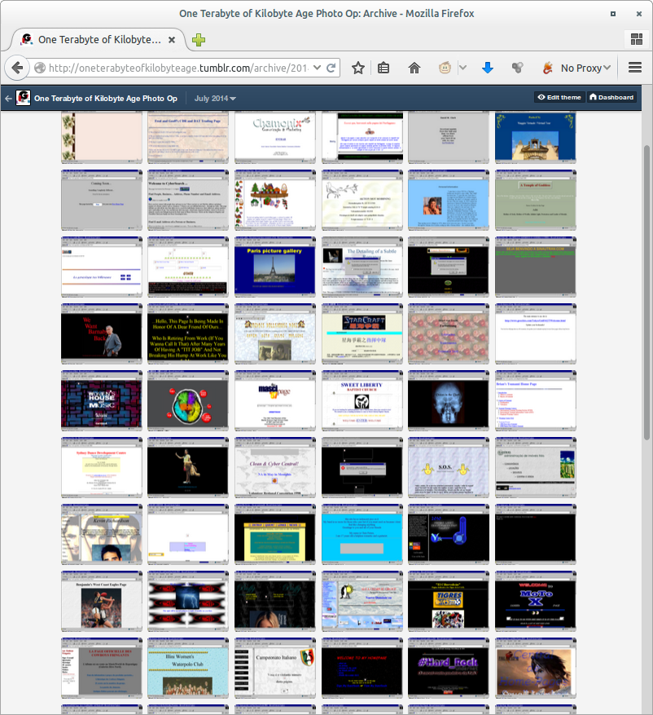Click the Edit theme button
The width and height of the screenshot is (653, 715).
559,97
